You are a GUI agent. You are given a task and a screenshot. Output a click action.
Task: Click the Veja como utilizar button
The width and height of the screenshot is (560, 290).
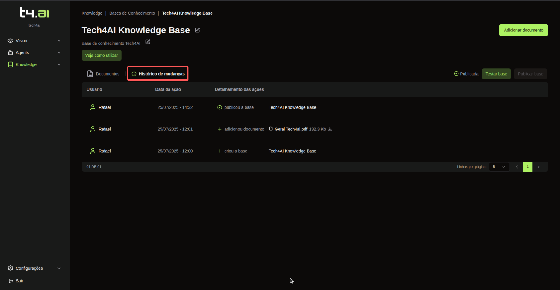pyautogui.click(x=102, y=55)
